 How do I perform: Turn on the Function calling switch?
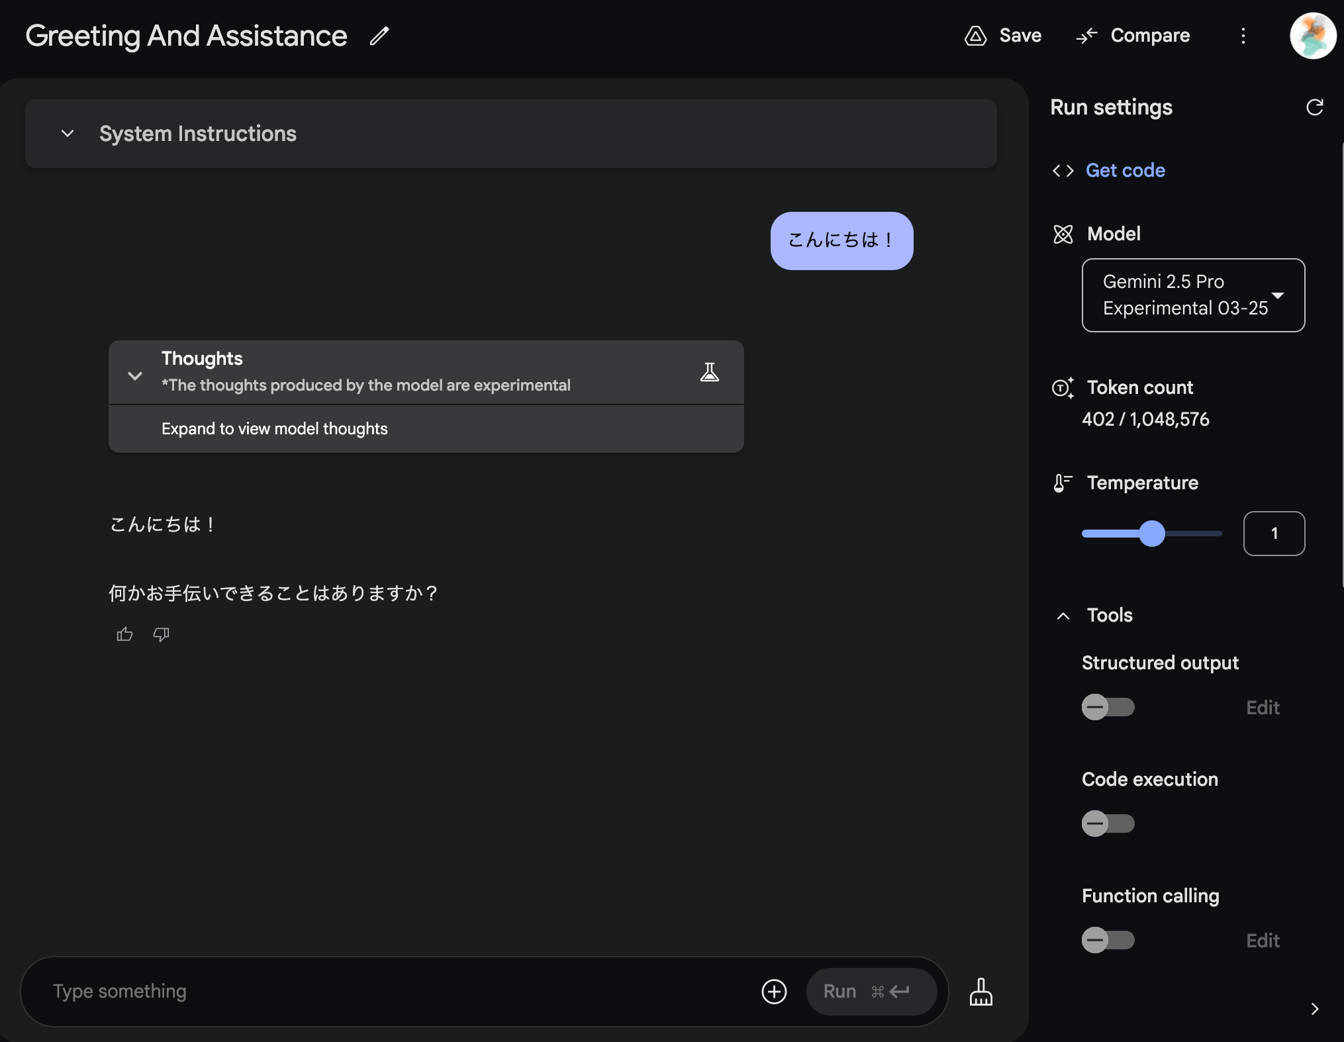(x=1108, y=940)
